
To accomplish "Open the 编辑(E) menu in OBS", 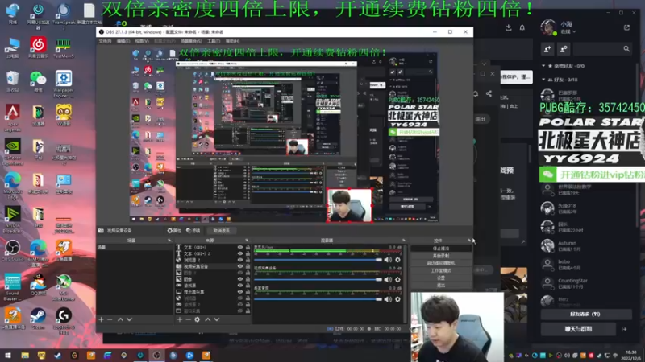I will click(x=123, y=41).
